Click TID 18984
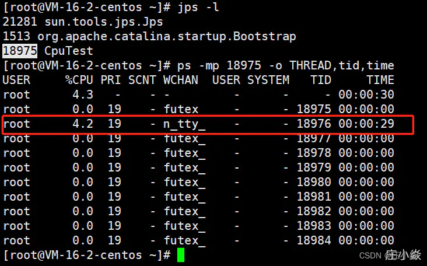Viewport: 427px width, 266px height. (314, 240)
